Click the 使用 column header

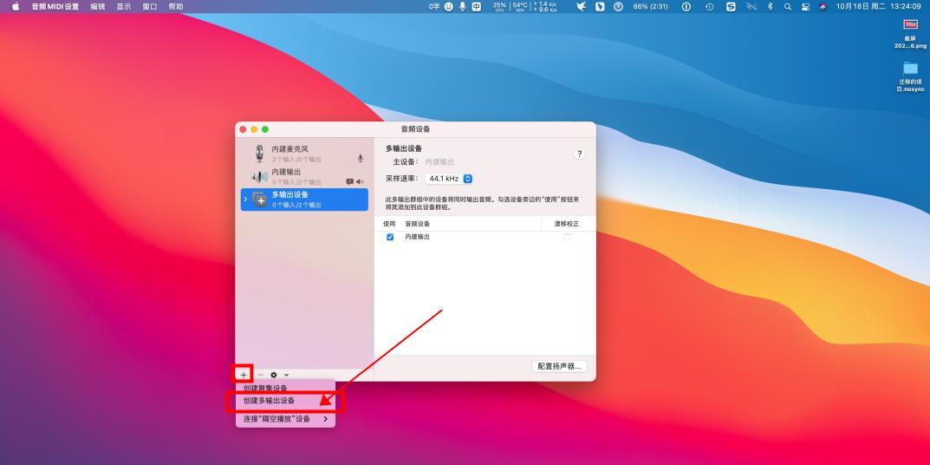click(389, 224)
